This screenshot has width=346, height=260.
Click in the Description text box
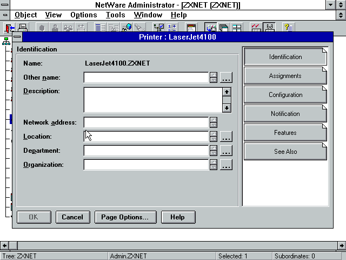(153, 100)
